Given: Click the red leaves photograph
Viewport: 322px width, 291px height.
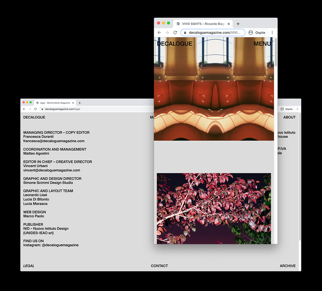Looking at the screenshot, I should [214, 208].
